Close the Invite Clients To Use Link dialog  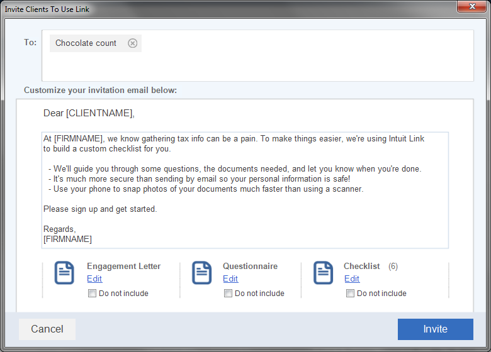[473, 6]
